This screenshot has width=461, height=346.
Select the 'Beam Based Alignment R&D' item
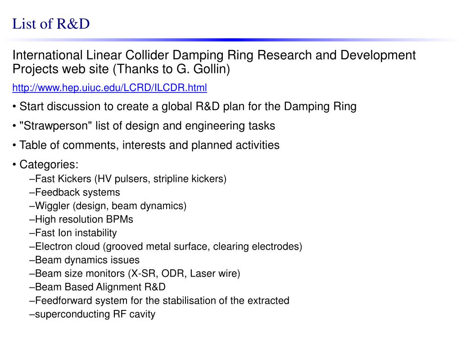tap(98, 287)
